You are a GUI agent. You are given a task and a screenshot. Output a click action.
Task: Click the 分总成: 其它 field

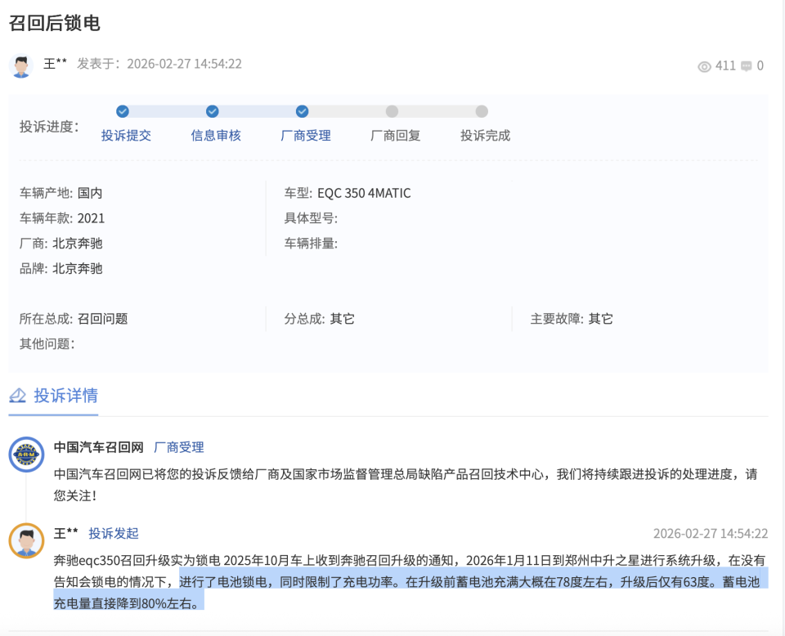tap(320, 319)
